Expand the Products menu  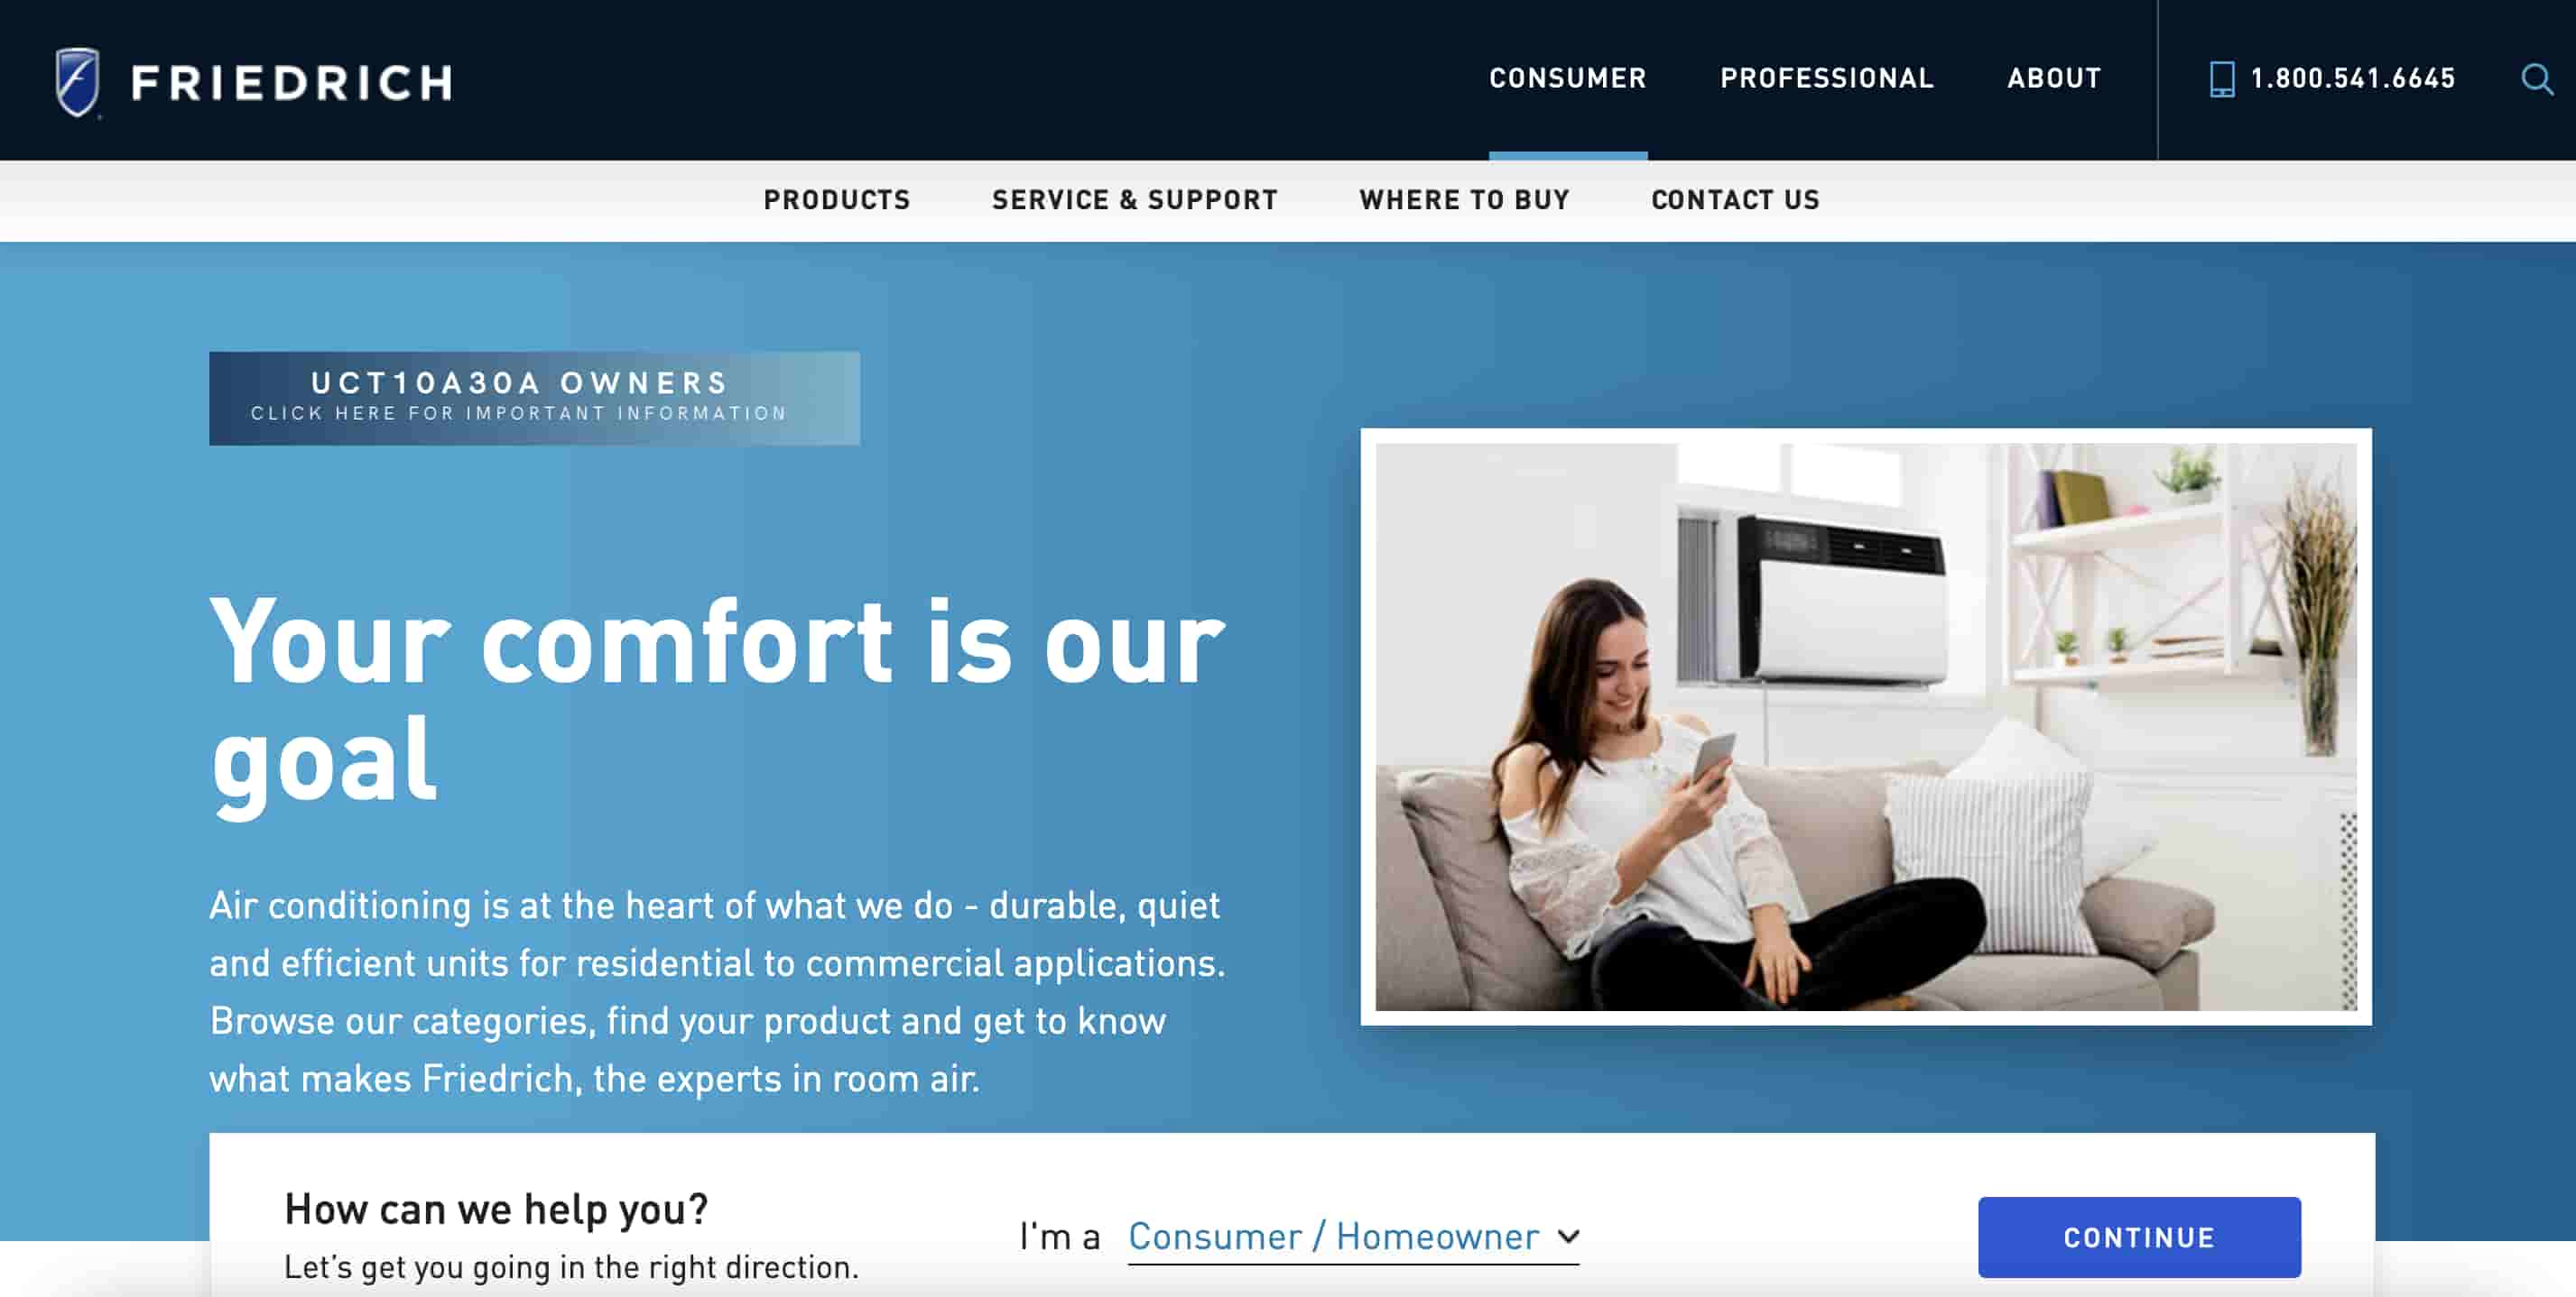pos(836,200)
